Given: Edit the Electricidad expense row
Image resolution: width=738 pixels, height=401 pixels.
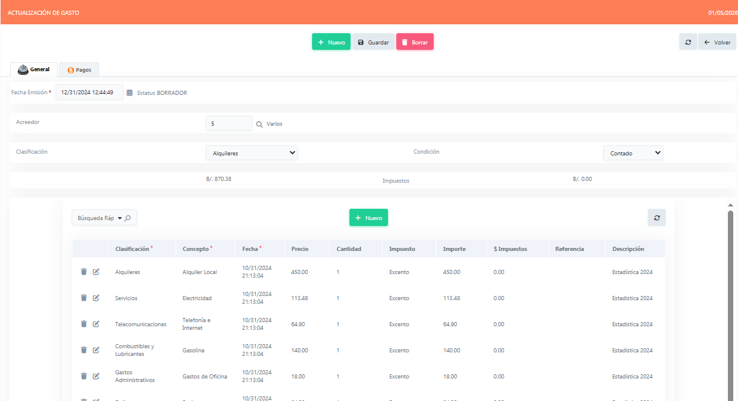Looking at the screenshot, I should coord(96,298).
